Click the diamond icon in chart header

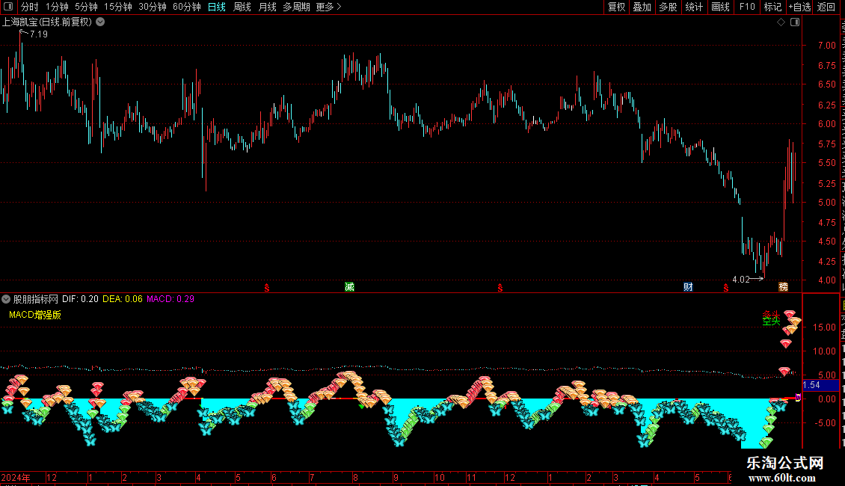781,22
